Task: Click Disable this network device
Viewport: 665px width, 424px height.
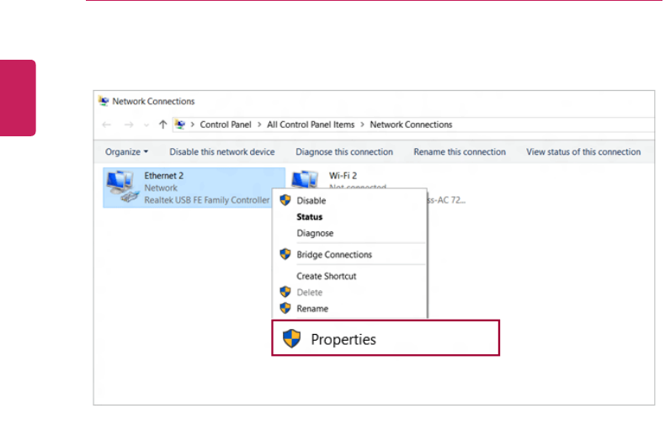Action: tap(222, 151)
